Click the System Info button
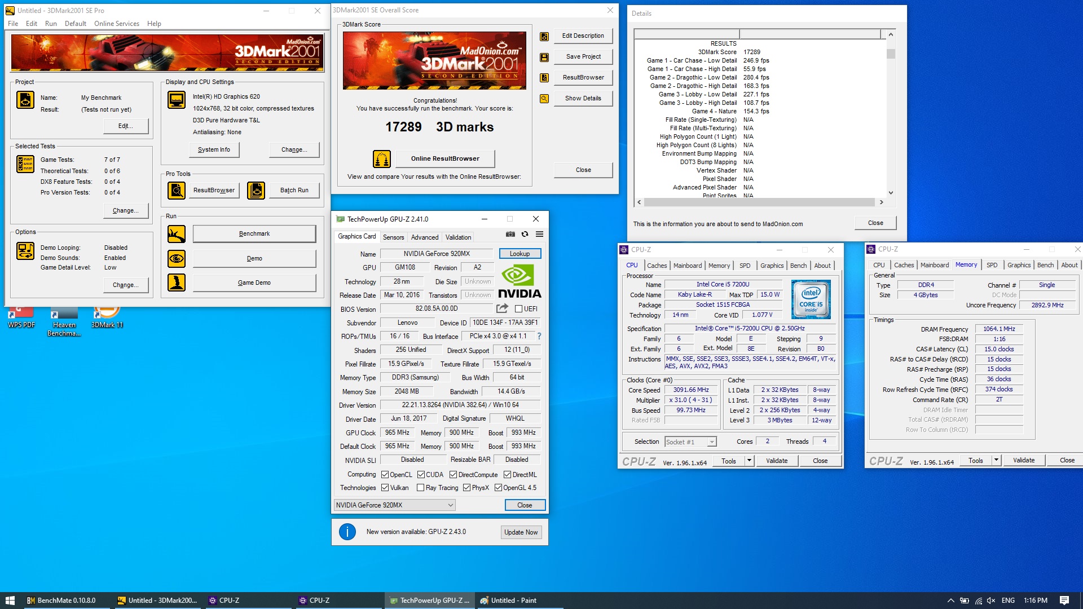The width and height of the screenshot is (1083, 609). tap(214, 150)
